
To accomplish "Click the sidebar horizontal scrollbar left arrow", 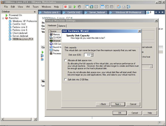I will [x=2, y=119].
